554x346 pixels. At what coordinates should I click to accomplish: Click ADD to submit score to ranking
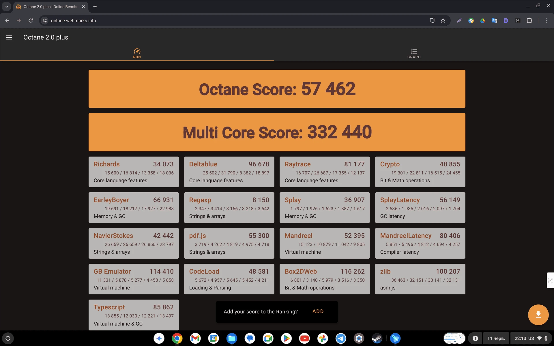click(318, 311)
